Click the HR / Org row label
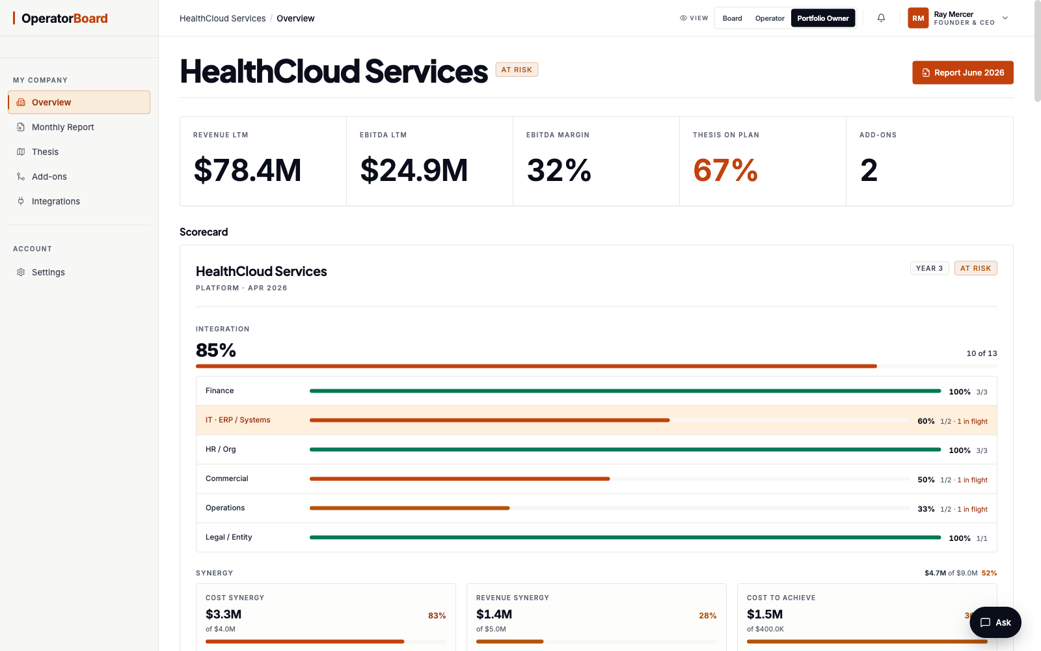Screen dimensions: 1041x651 (x=221, y=449)
